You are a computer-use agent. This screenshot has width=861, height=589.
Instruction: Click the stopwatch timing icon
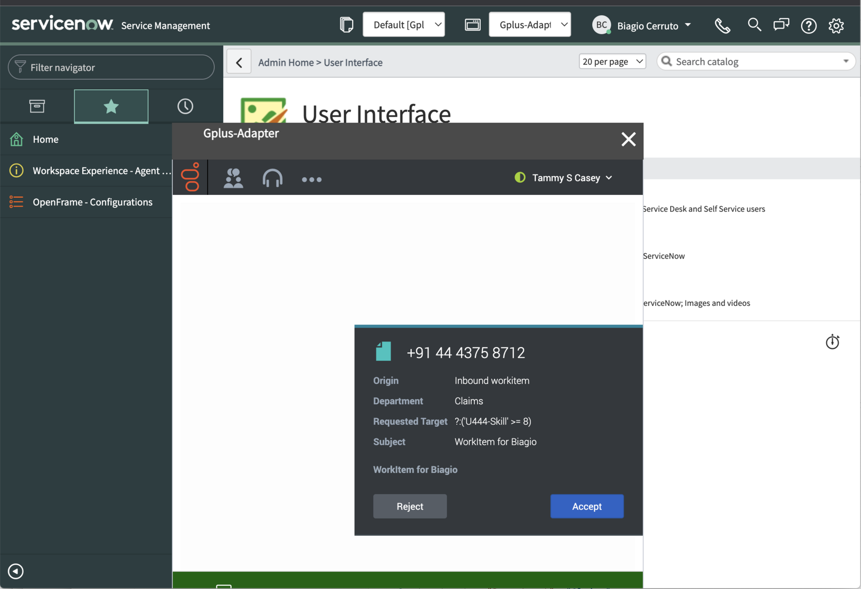(x=832, y=342)
